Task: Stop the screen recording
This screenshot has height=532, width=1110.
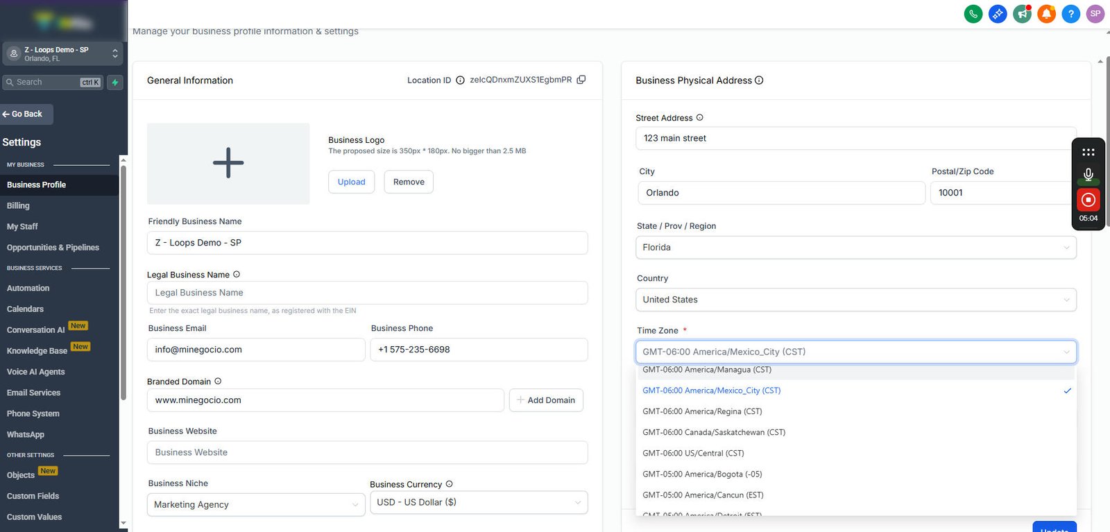Action: pos(1088,200)
